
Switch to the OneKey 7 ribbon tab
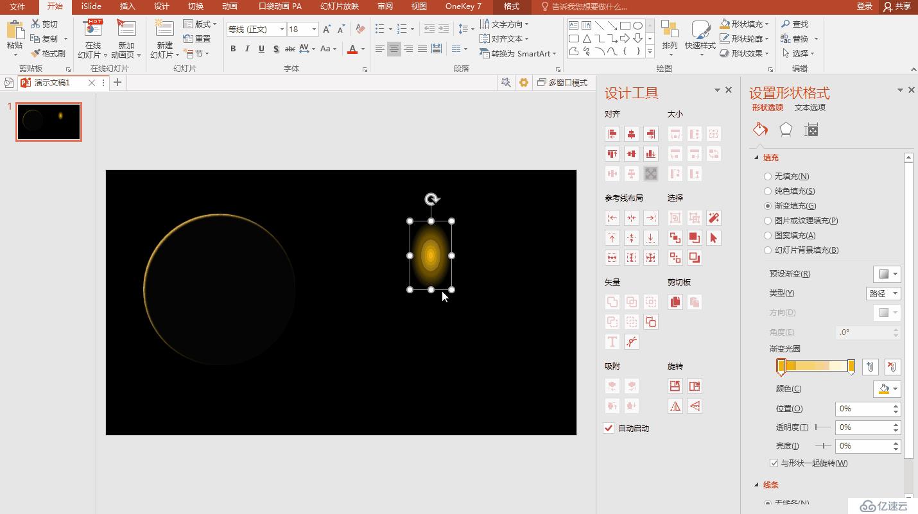pyautogui.click(x=463, y=6)
